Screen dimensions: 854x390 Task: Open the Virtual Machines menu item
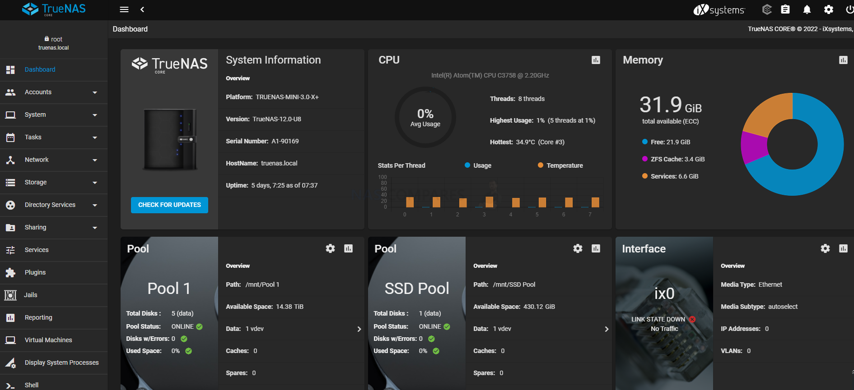[54, 340]
